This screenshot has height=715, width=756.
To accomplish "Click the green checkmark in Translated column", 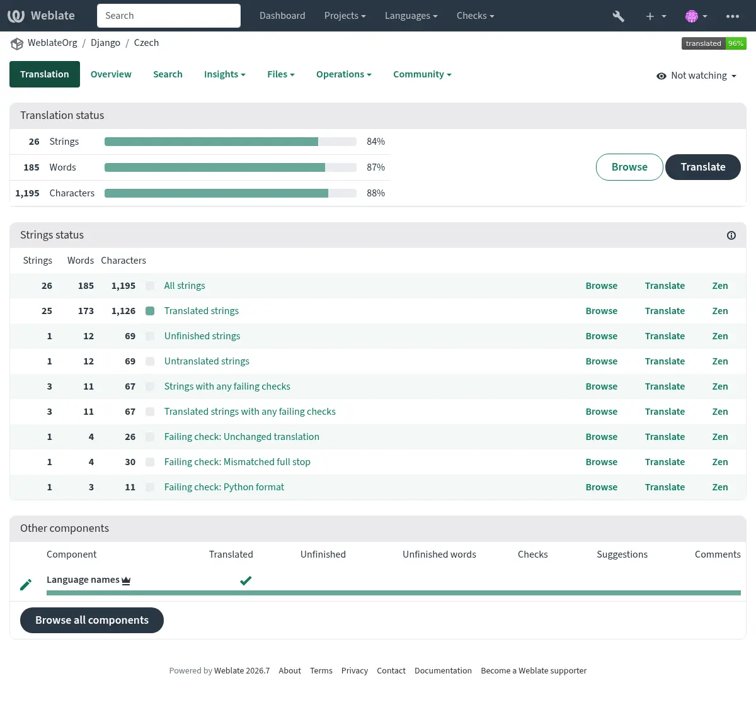I will pos(246,580).
